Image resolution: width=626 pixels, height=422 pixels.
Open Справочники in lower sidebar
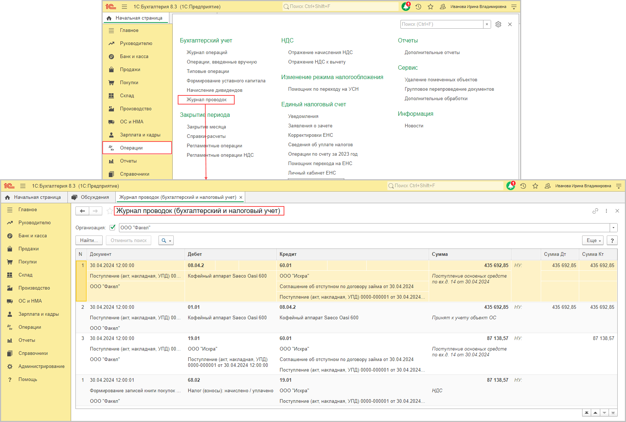36,353
